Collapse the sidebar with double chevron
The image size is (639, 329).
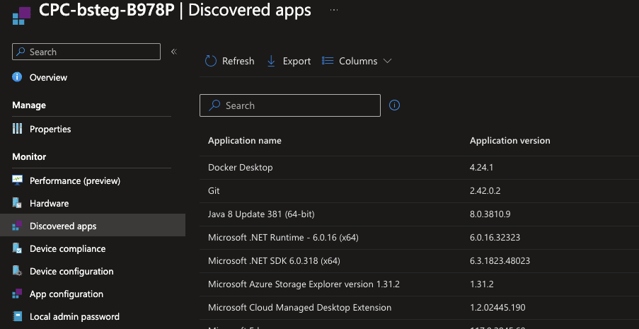point(173,52)
